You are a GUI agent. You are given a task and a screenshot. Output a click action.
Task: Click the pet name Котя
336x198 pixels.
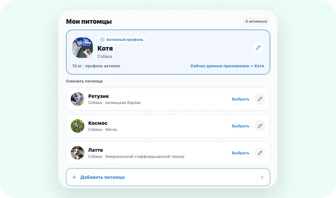pyautogui.click(x=105, y=49)
